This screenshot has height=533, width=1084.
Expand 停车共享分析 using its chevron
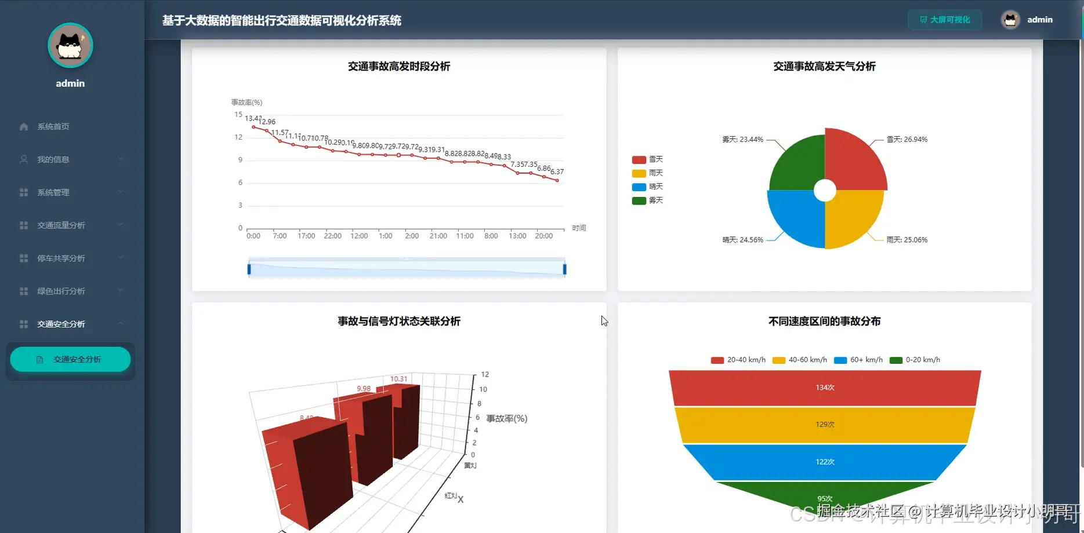[121, 258]
